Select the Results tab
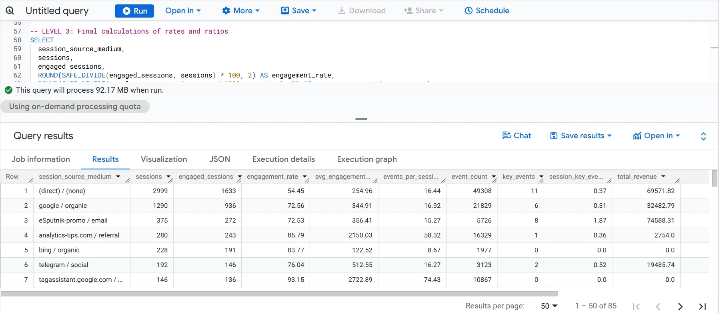The height and width of the screenshot is (314, 719). [x=105, y=159]
